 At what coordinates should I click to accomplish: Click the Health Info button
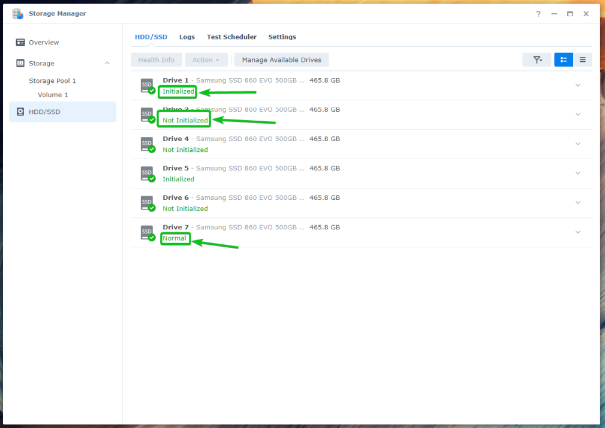[x=156, y=60]
